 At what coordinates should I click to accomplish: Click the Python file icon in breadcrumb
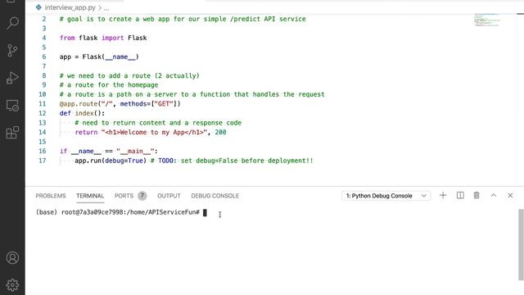coord(38,7)
